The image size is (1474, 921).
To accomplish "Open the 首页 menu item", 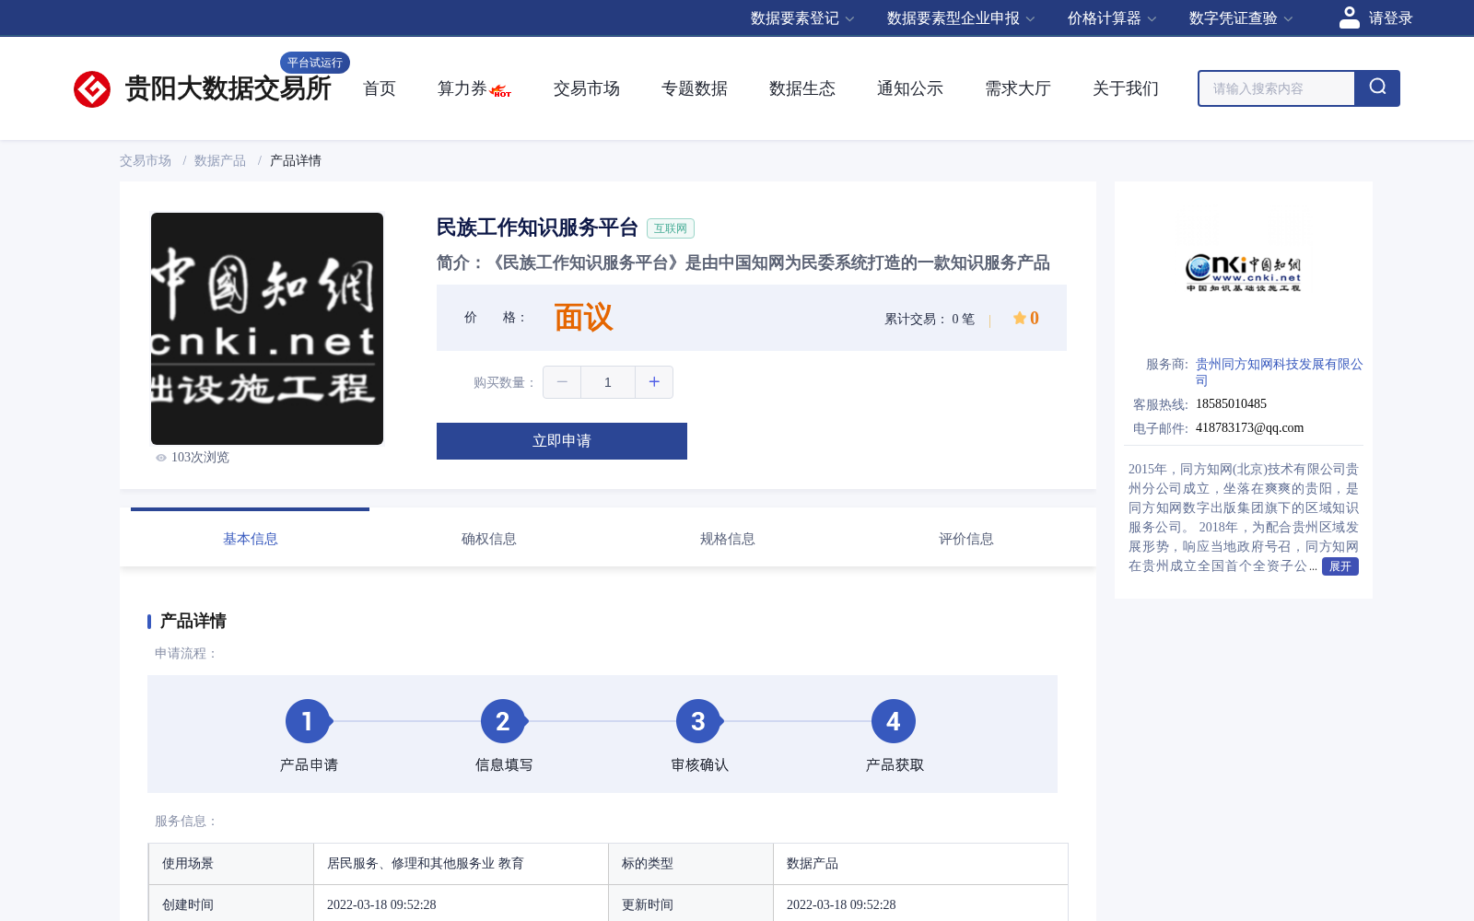I will click(x=380, y=88).
